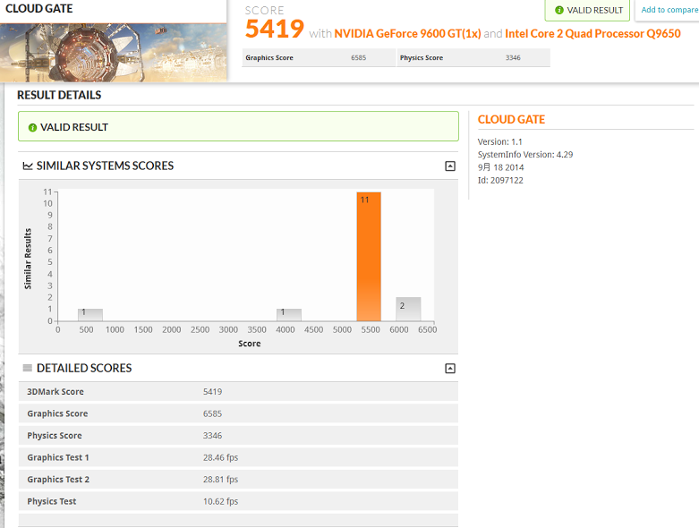Click the green info icon in Valid Result banner
The width and height of the screenshot is (699, 528).
click(32, 128)
